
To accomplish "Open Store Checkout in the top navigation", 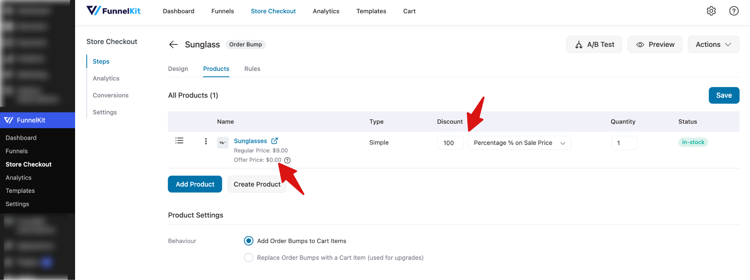I will point(273,11).
